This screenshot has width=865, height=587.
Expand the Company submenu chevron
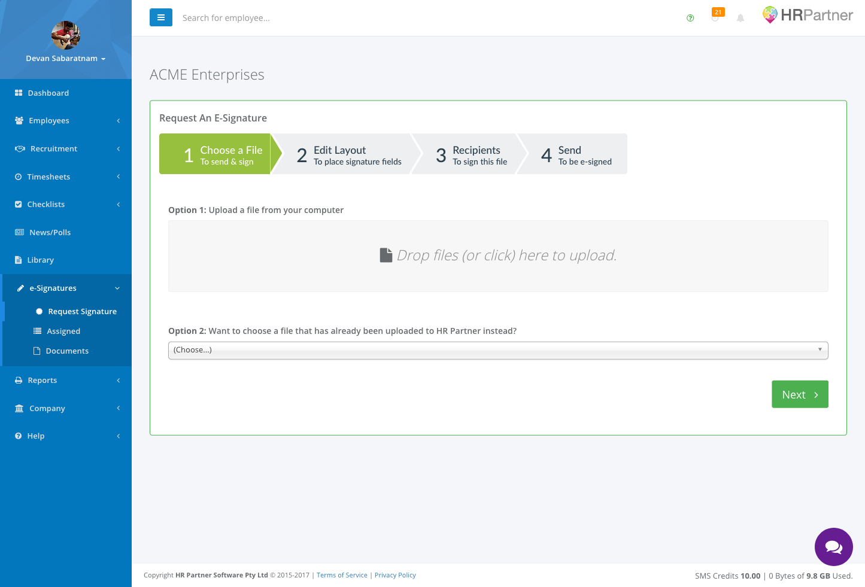(119, 408)
